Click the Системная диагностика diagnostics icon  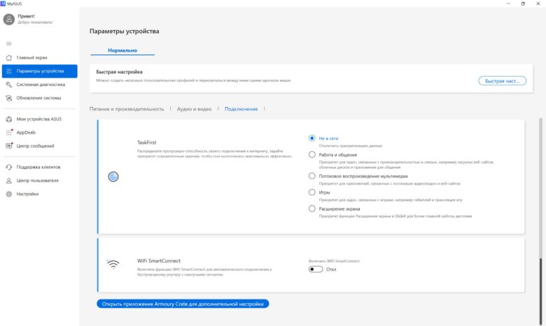[9, 85]
